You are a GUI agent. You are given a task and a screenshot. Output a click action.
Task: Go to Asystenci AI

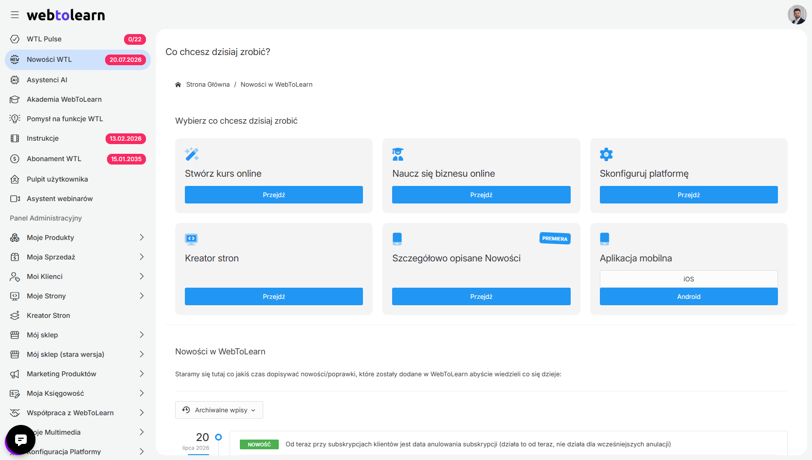coord(78,80)
